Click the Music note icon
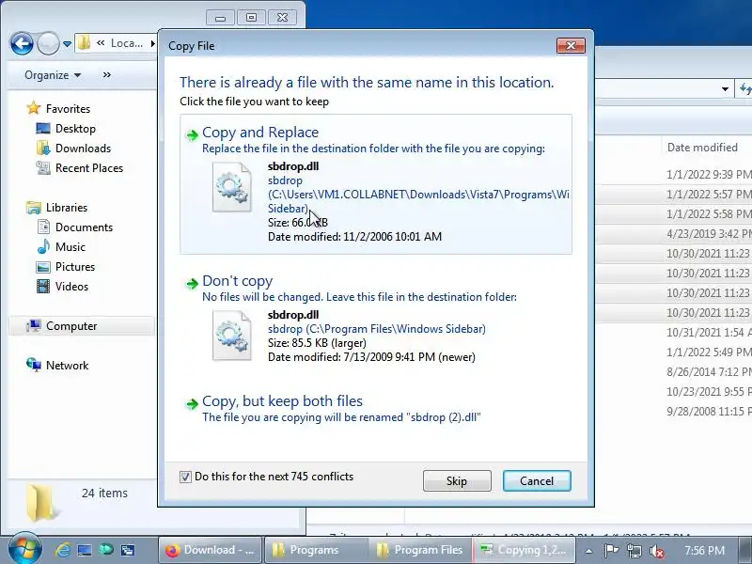This screenshot has width=752, height=564. (x=43, y=246)
